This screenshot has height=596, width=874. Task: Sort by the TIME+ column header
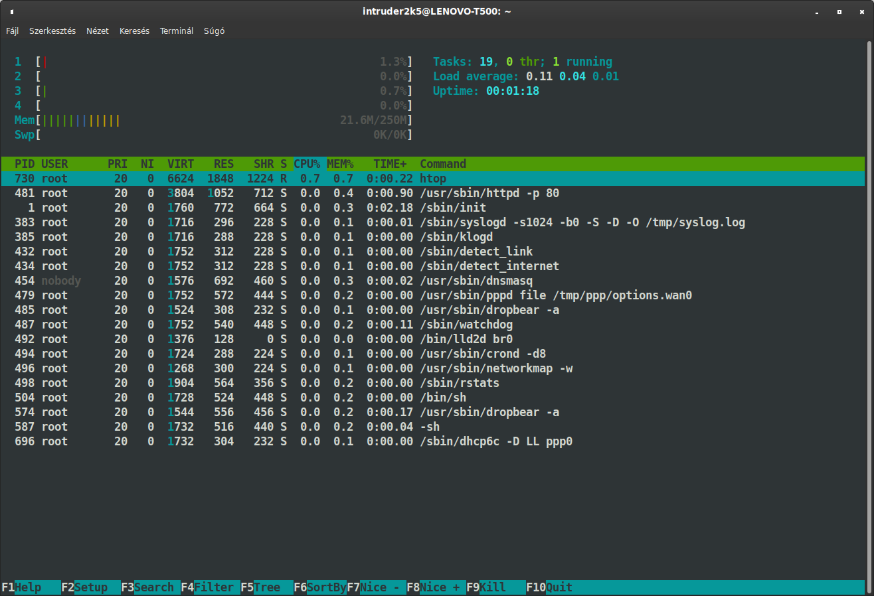[x=390, y=164]
